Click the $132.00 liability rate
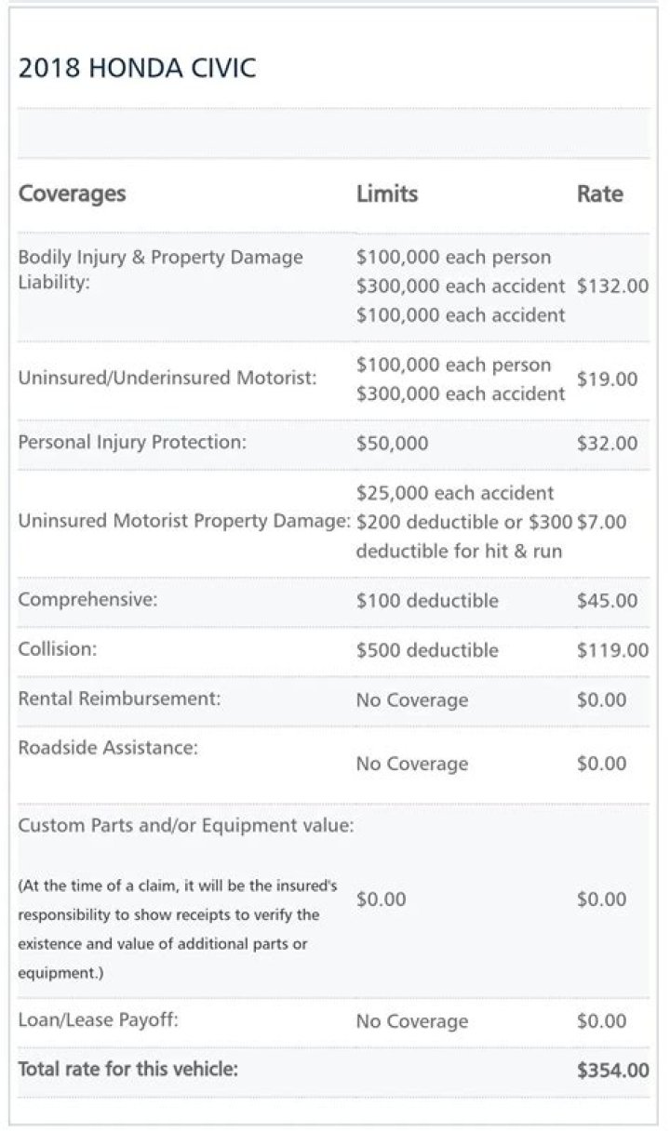670x1132 pixels. (612, 286)
